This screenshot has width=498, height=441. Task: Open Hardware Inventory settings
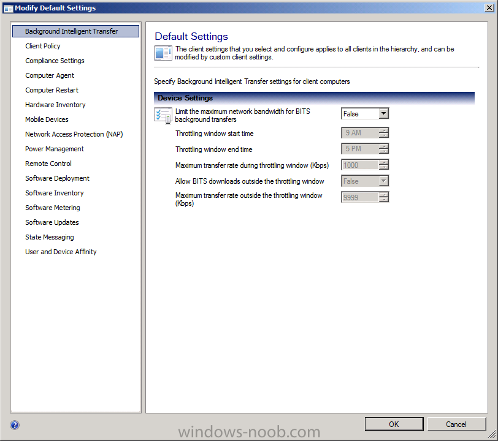(x=55, y=105)
